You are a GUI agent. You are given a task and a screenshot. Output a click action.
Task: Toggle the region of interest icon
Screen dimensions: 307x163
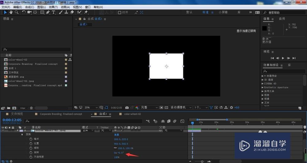161,108
